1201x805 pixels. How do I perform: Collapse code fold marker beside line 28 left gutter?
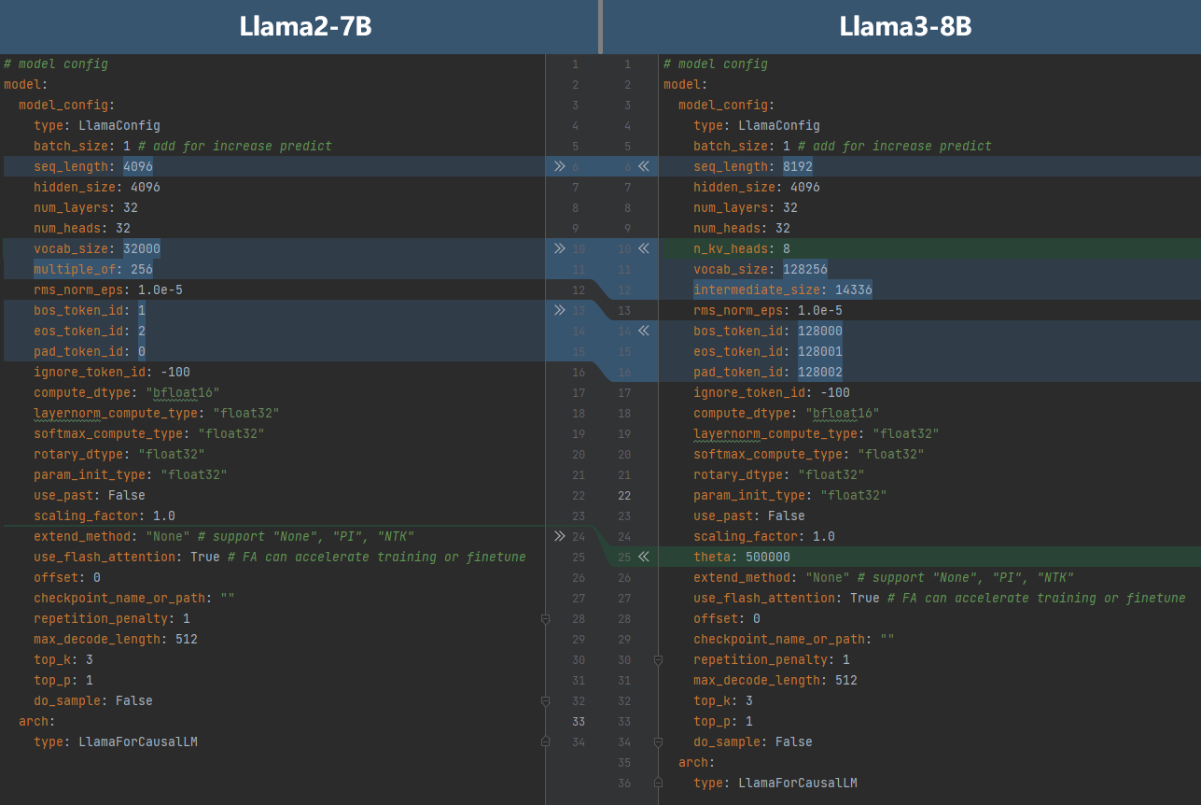(x=546, y=619)
